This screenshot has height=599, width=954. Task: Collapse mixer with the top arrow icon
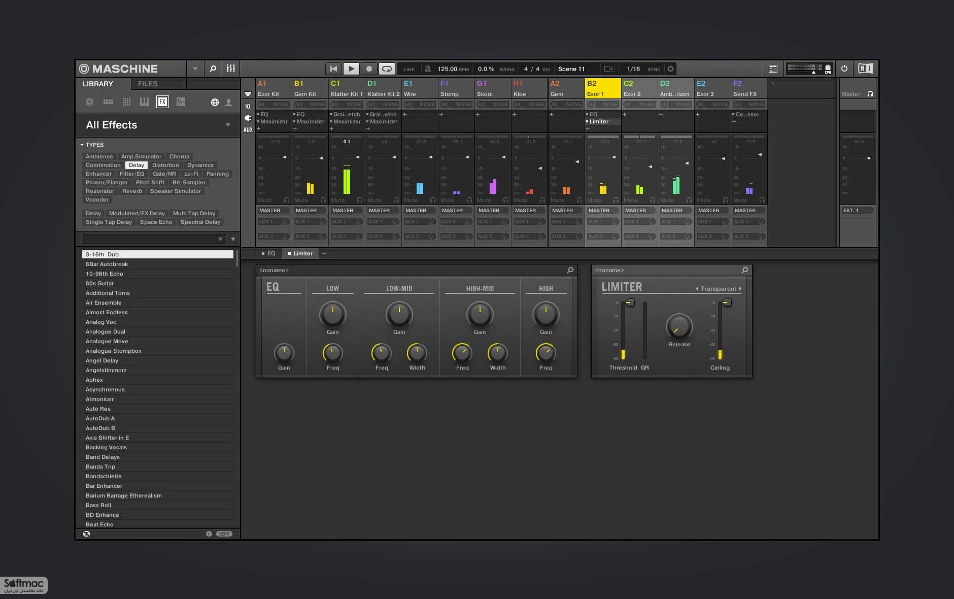coord(248,94)
